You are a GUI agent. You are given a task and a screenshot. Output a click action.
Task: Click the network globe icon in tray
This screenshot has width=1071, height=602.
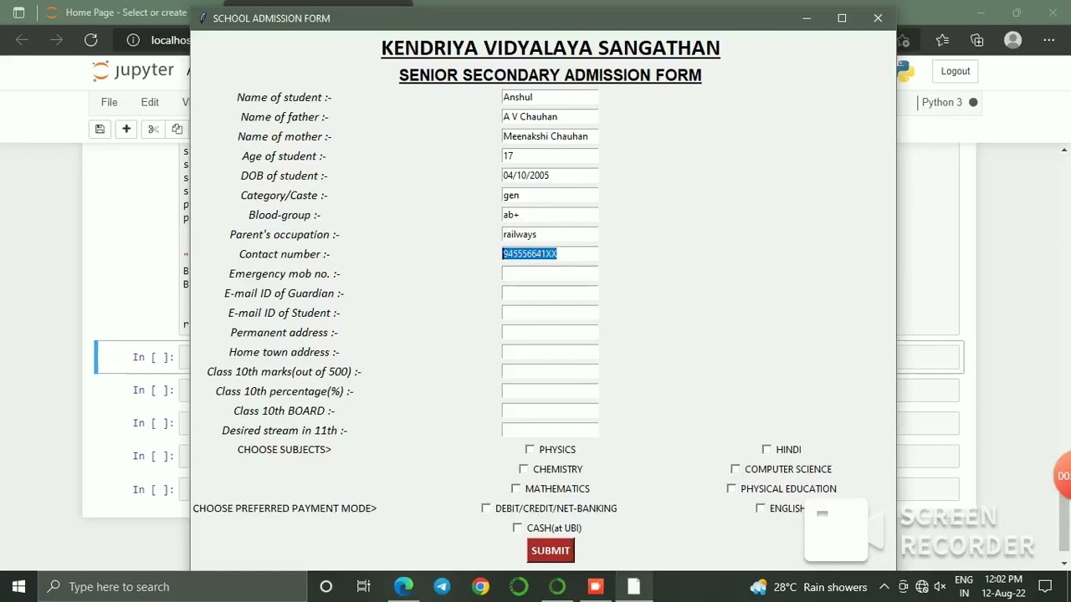click(x=921, y=587)
